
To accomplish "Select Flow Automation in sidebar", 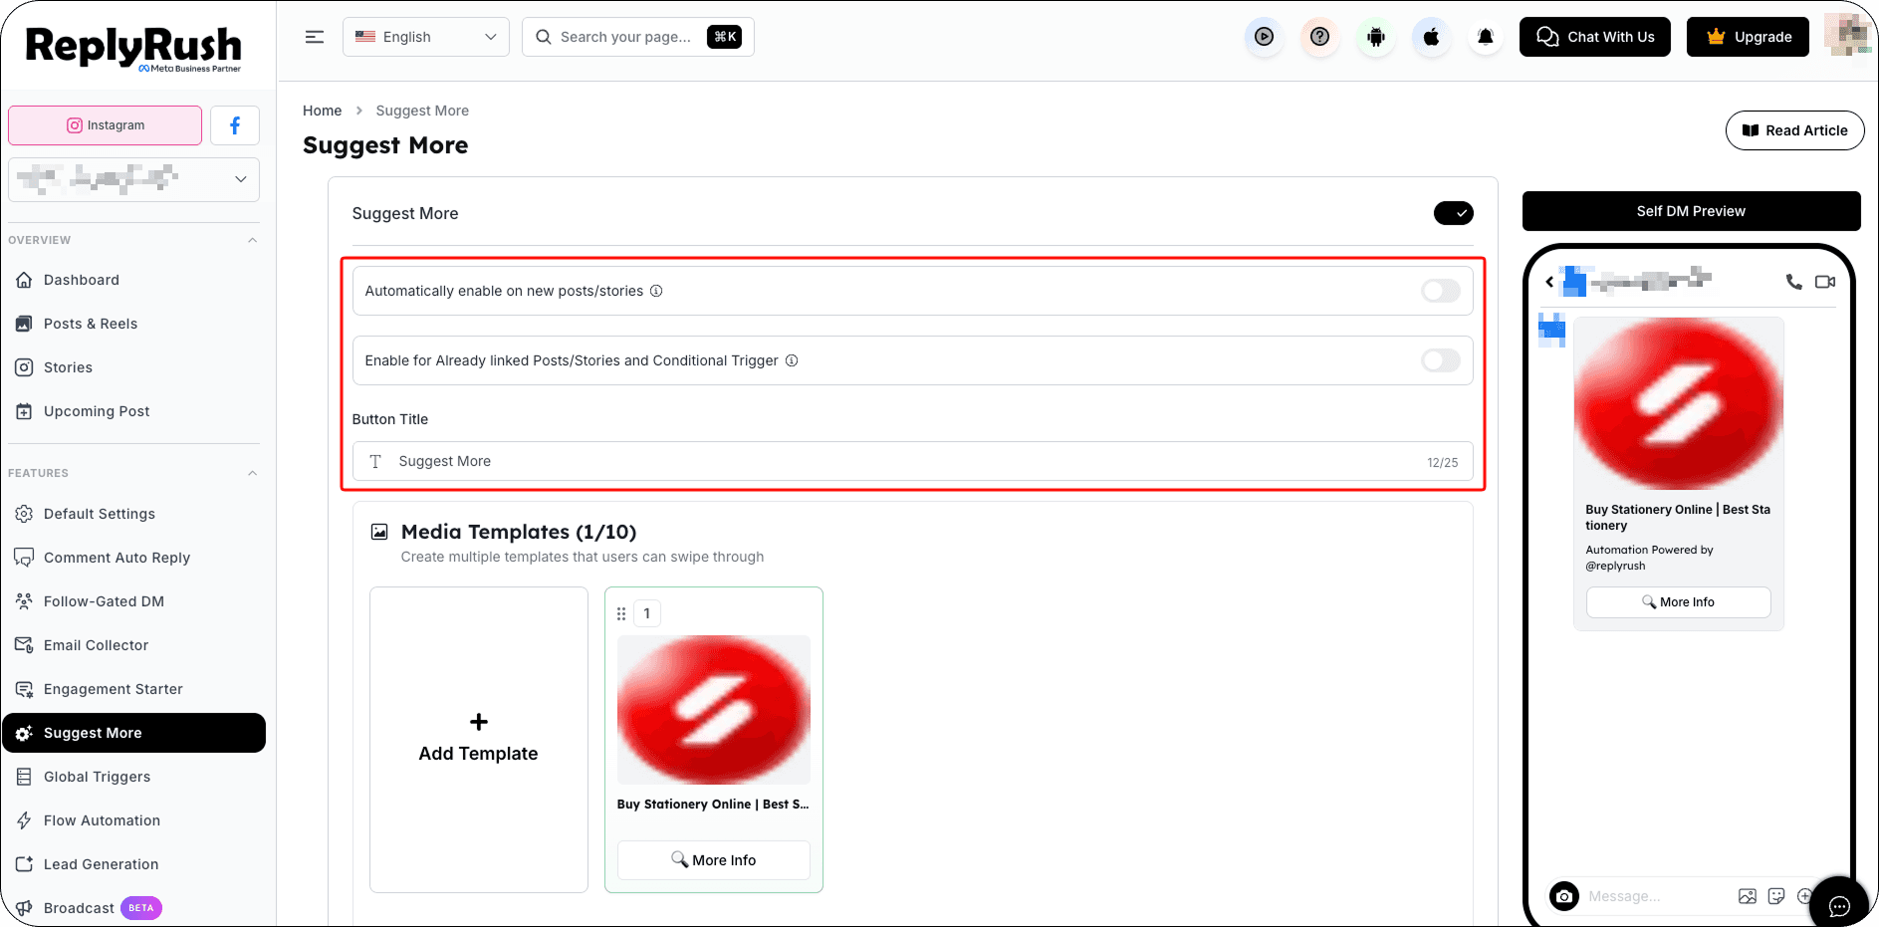I will [x=133, y=820].
